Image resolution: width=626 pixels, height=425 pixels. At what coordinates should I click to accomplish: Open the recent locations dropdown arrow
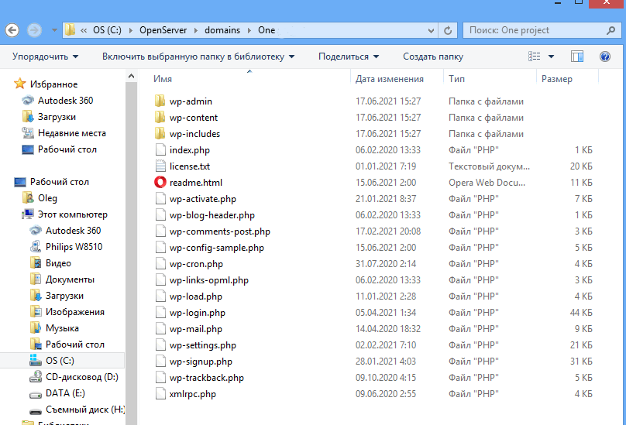(54, 30)
